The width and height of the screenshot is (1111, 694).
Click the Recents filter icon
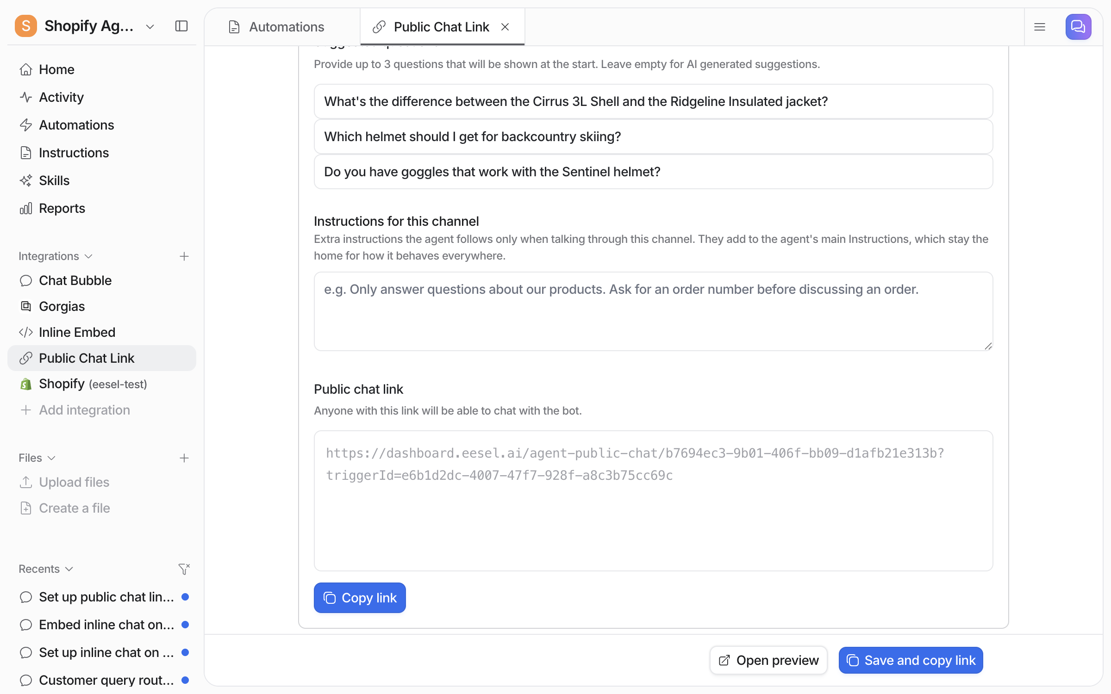pyautogui.click(x=184, y=569)
